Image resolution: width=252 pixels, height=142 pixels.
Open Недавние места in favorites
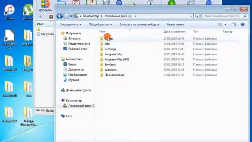click(x=79, y=44)
